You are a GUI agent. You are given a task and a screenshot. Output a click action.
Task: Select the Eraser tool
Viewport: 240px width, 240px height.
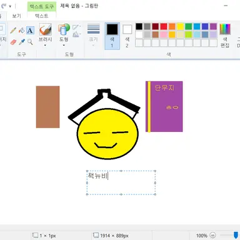[x=13, y=42]
